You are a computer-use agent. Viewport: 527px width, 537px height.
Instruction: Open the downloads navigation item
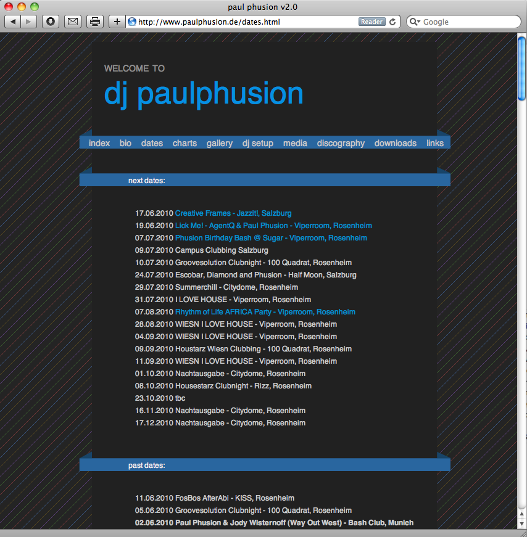396,143
